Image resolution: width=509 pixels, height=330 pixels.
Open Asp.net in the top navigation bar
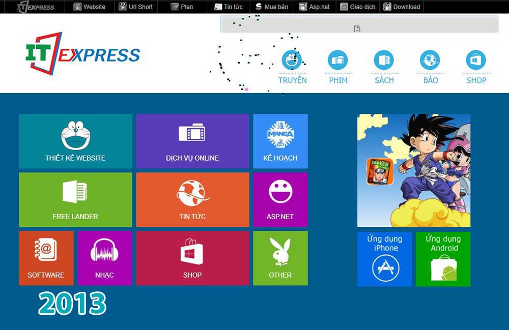tap(314, 7)
